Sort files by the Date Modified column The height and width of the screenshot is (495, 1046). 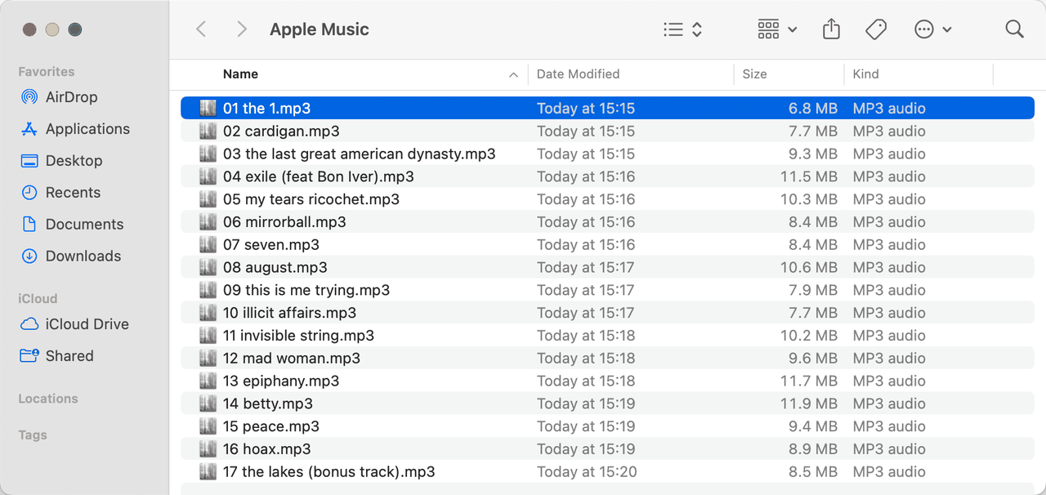coord(578,74)
